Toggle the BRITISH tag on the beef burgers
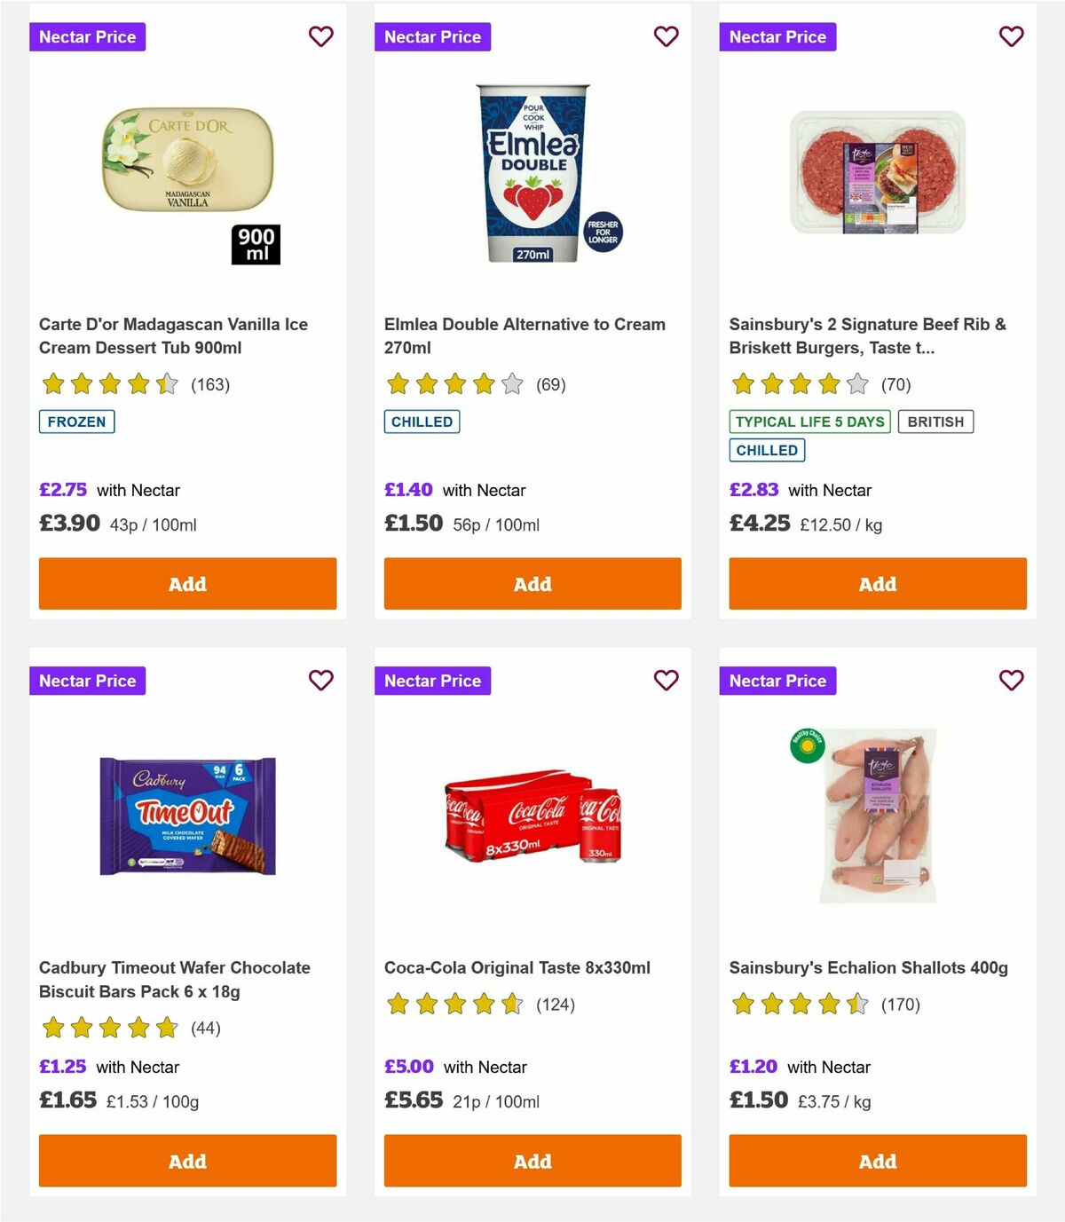 (x=935, y=422)
